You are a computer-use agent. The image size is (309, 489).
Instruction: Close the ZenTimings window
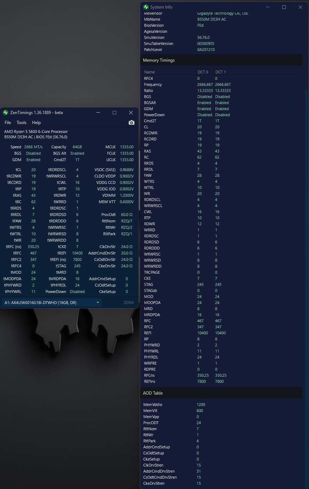131,113
